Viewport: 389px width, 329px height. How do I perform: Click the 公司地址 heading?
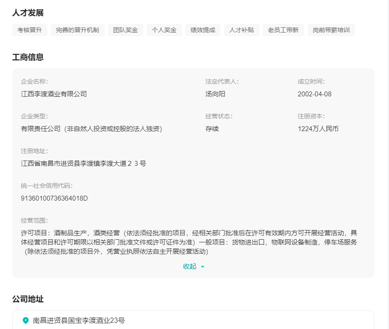[x=28, y=299]
